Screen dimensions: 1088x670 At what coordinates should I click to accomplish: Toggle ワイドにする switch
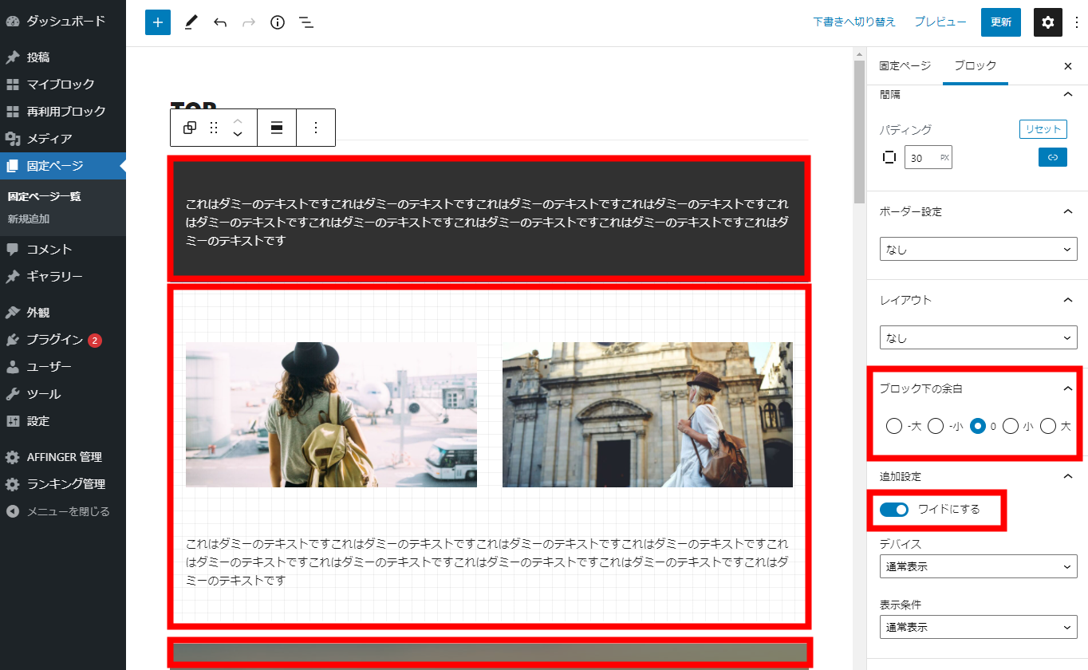[894, 510]
